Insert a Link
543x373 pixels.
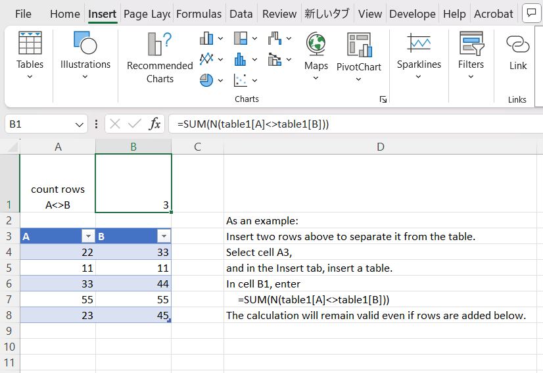(518, 51)
